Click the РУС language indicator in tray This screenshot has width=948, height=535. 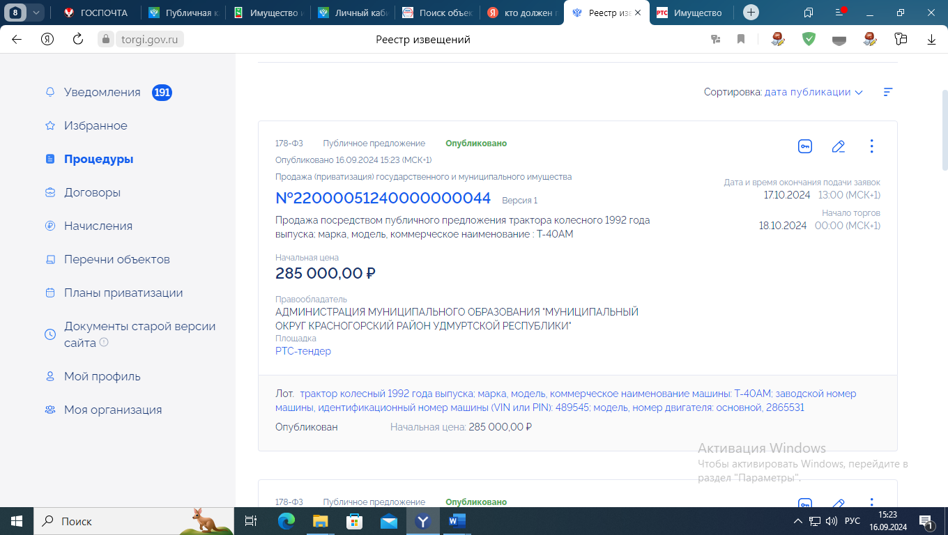[853, 521]
